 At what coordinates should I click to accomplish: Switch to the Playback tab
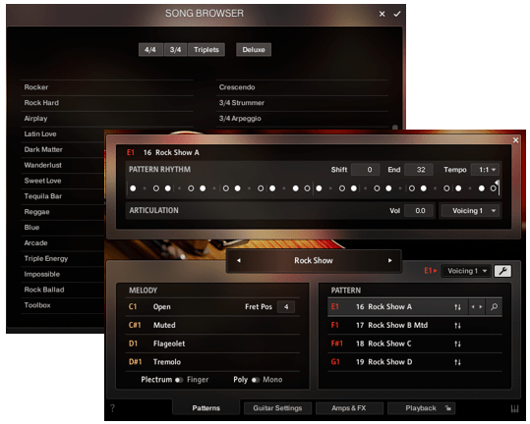pyautogui.click(x=421, y=408)
